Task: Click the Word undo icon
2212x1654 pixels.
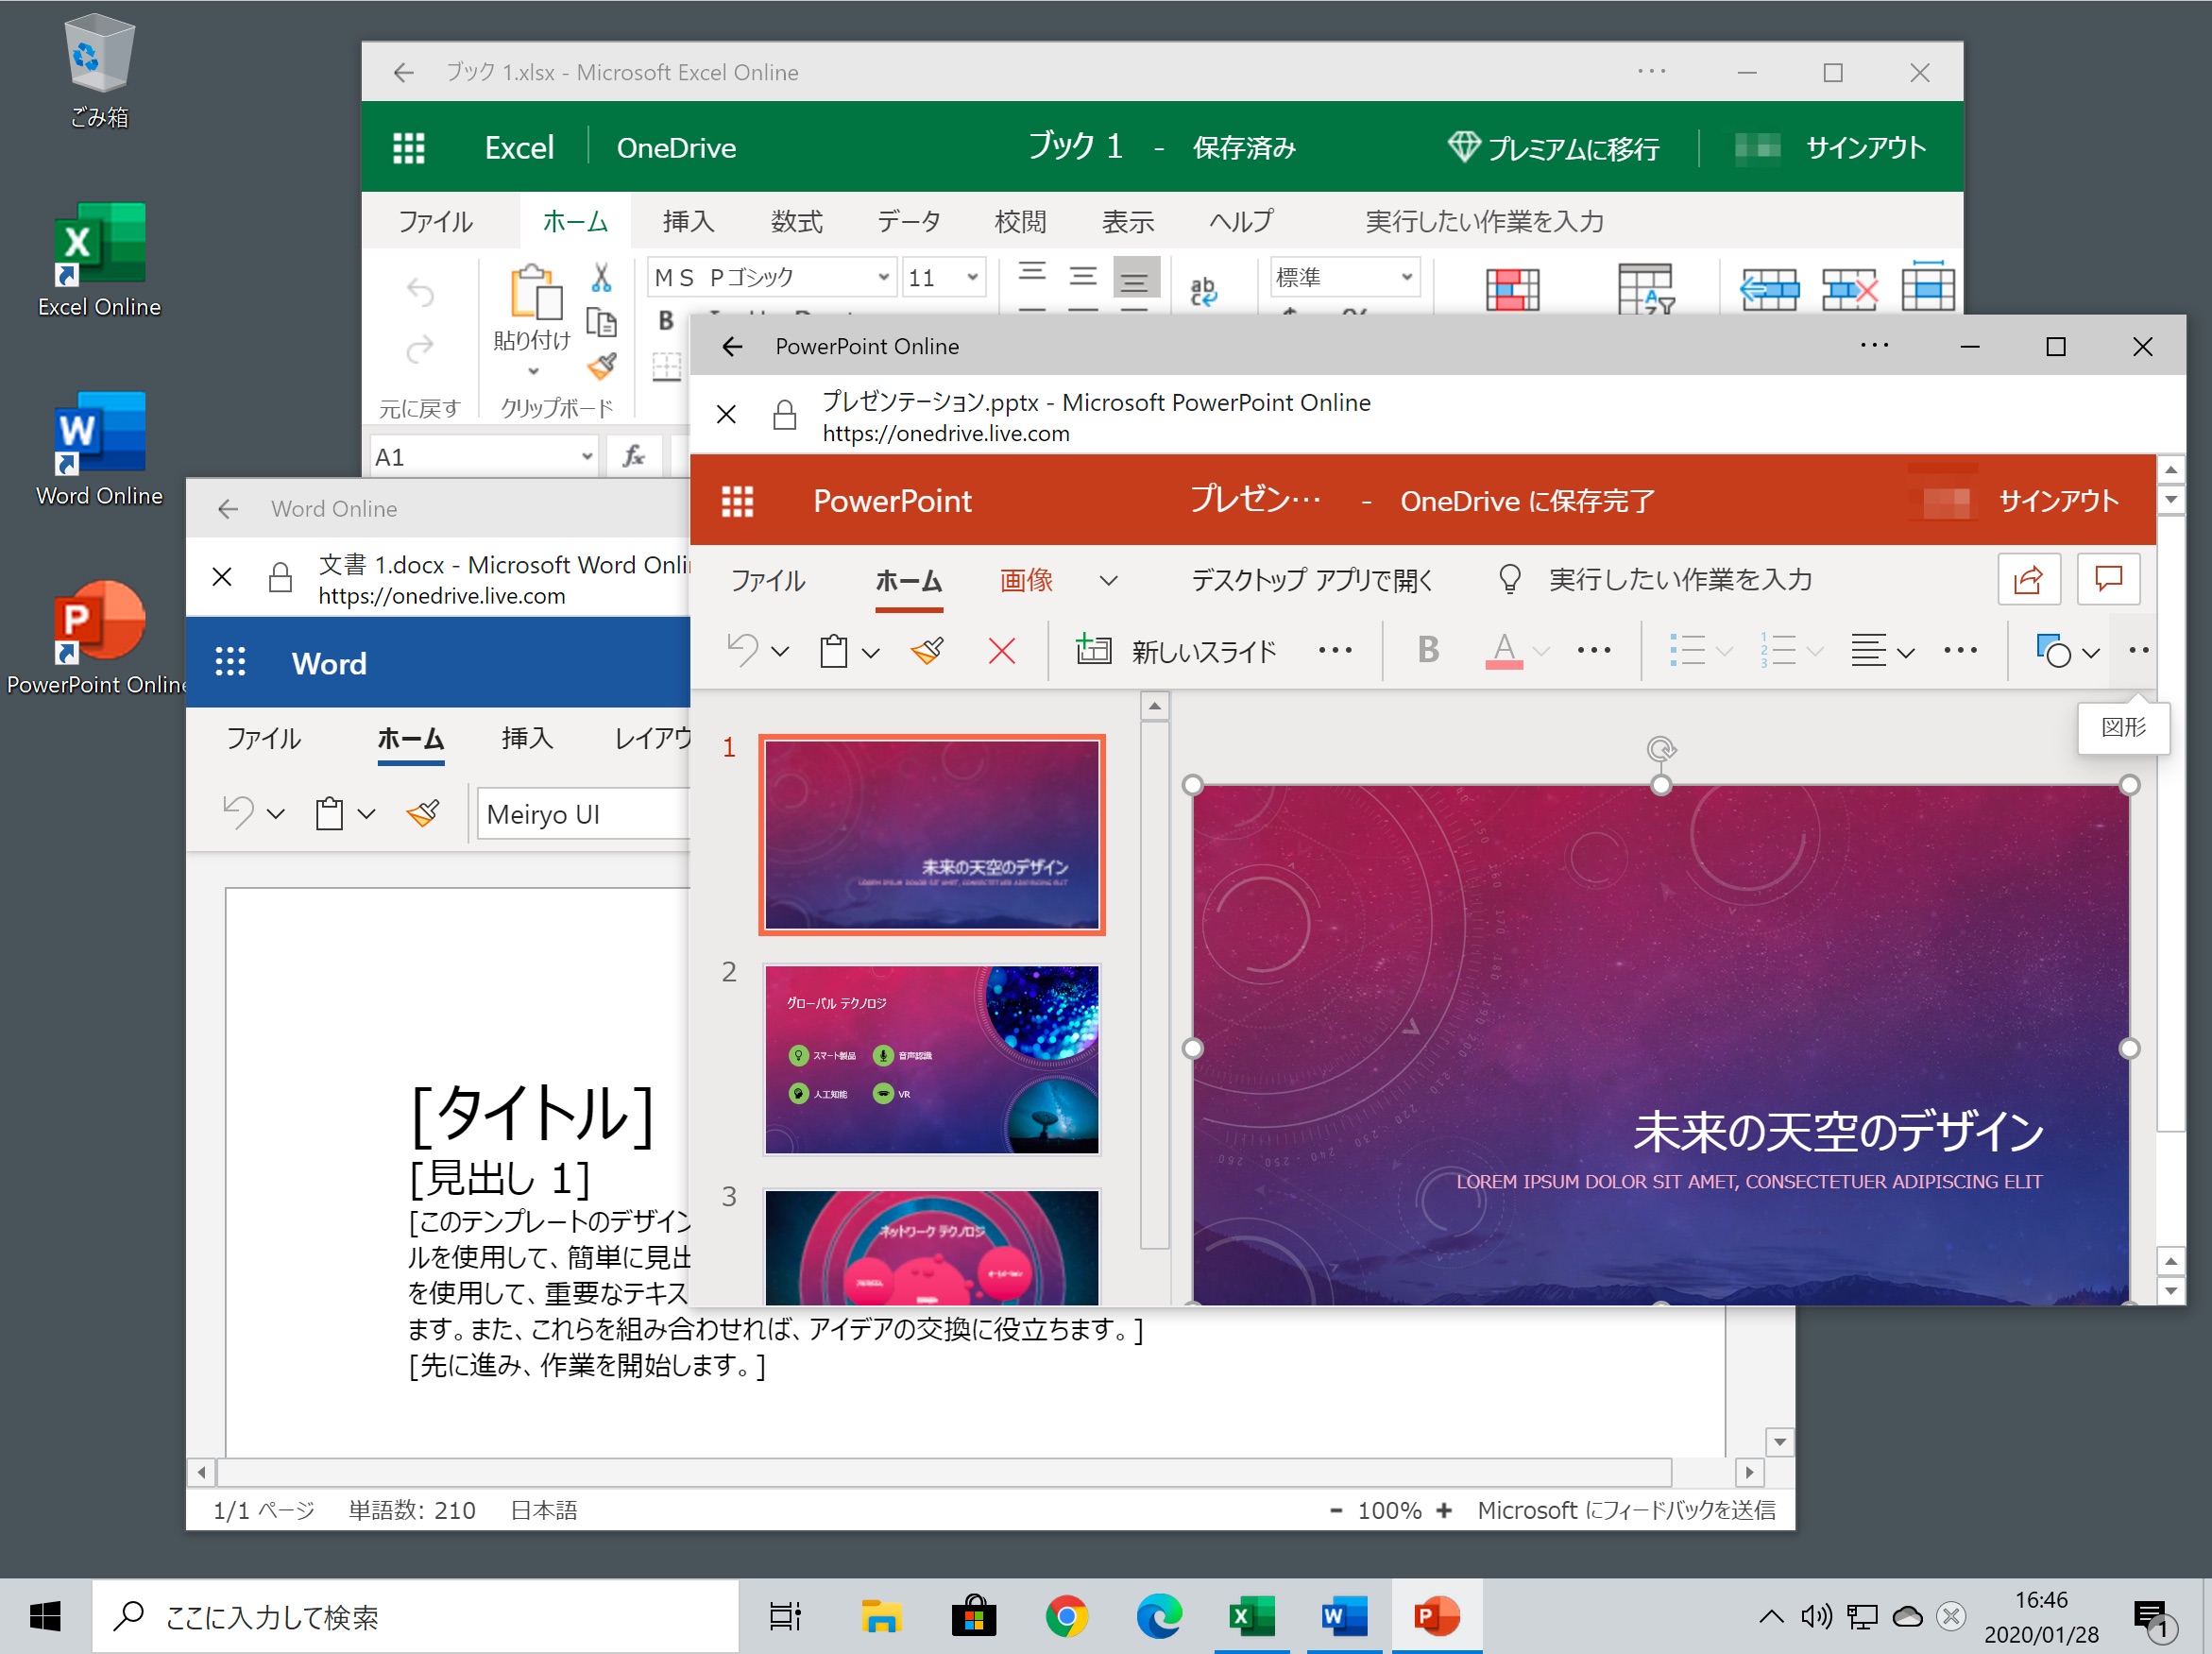Action: pos(238,812)
